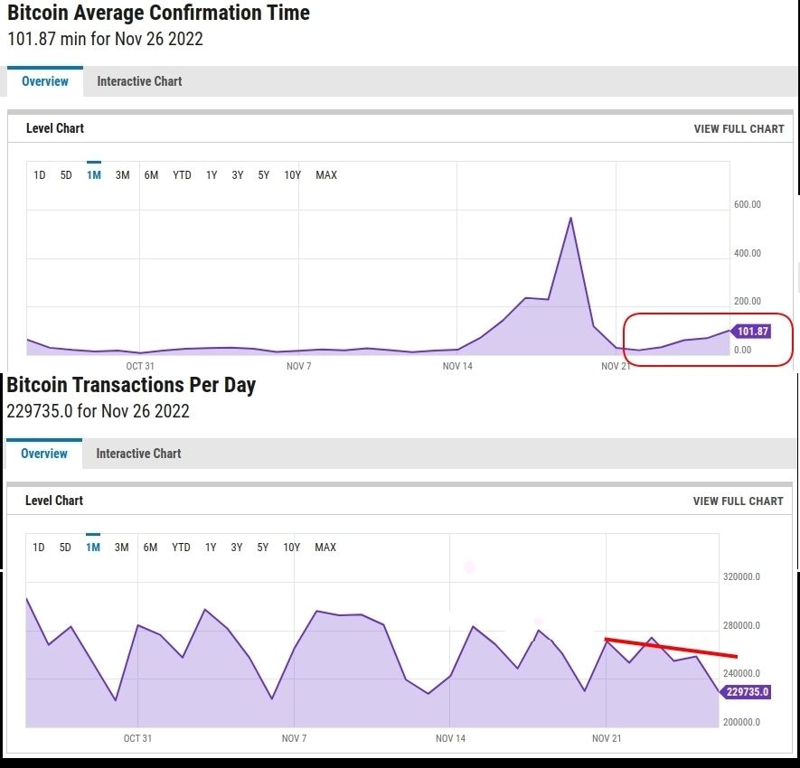Set Transactions Per Day chart range to 1Y
The width and height of the screenshot is (800, 768).
(x=211, y=548)
